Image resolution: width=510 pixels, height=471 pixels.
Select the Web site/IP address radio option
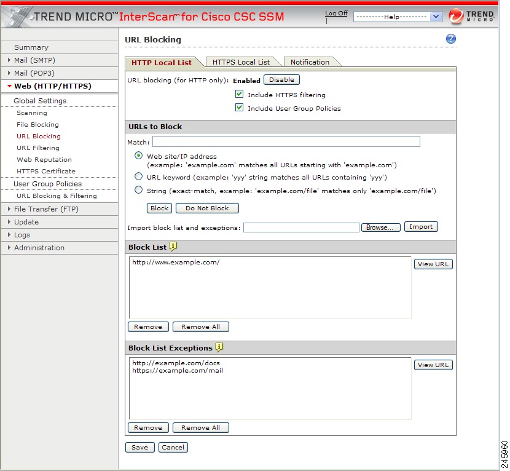tap(138, 156)
